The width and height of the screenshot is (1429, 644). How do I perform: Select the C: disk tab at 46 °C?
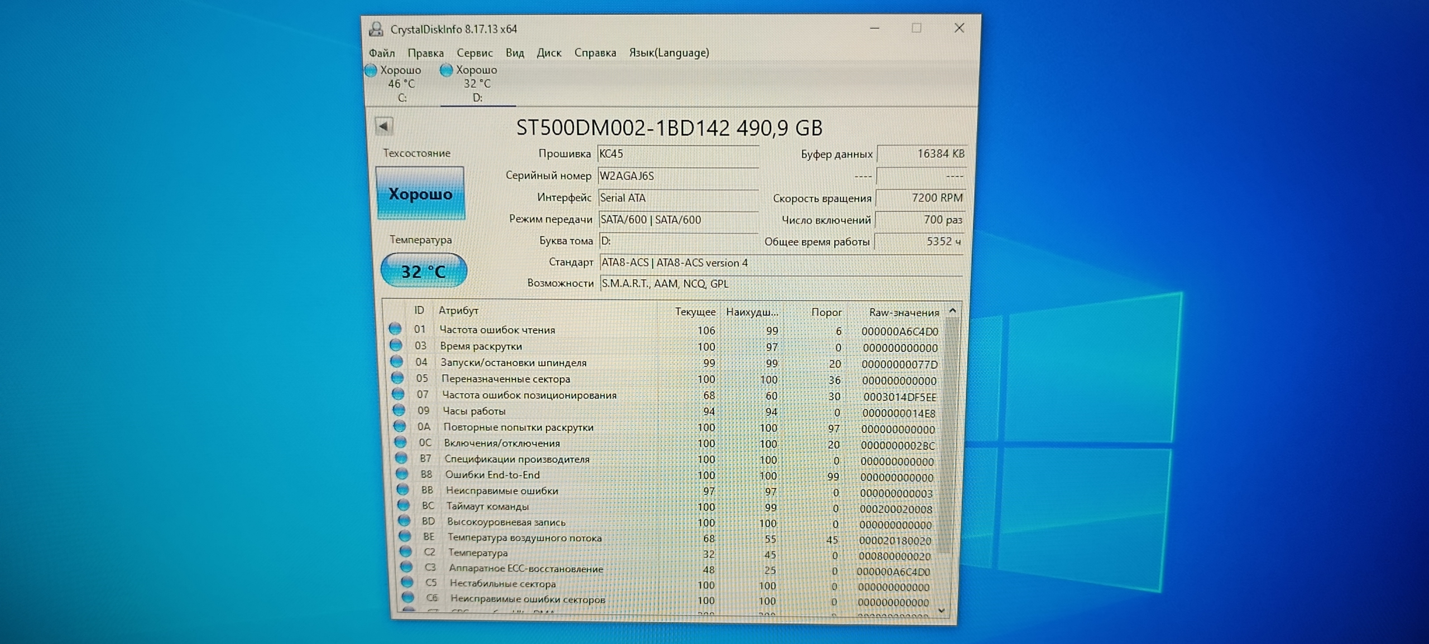[x=401, y=84]
